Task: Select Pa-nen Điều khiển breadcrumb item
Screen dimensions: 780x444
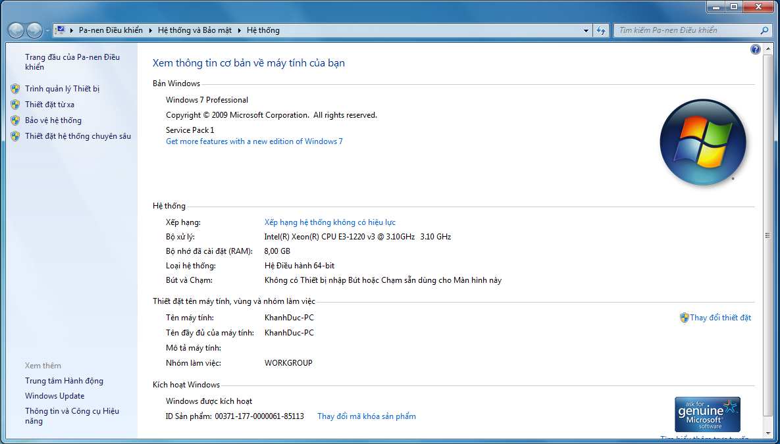Action: coord(111,30)
